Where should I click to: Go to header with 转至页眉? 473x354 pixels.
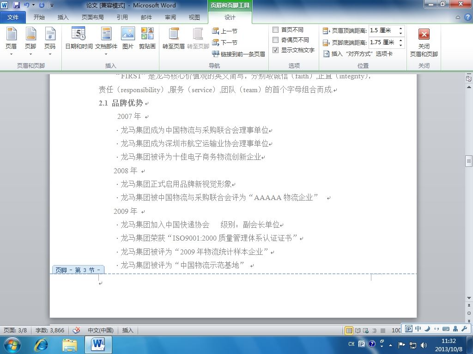174,38
